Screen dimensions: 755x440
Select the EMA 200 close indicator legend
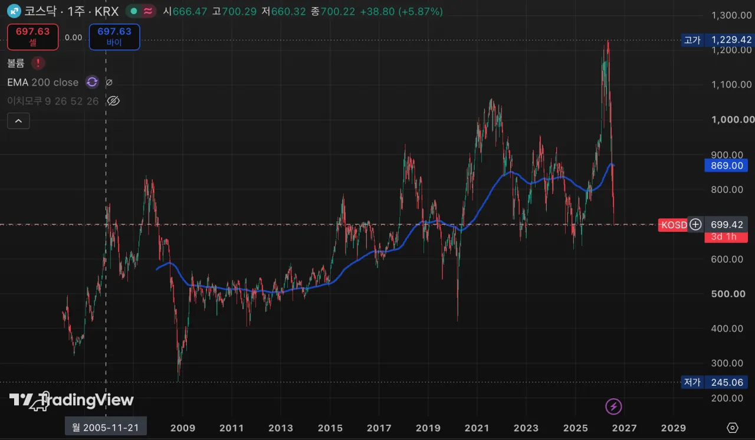click(43, 82)
